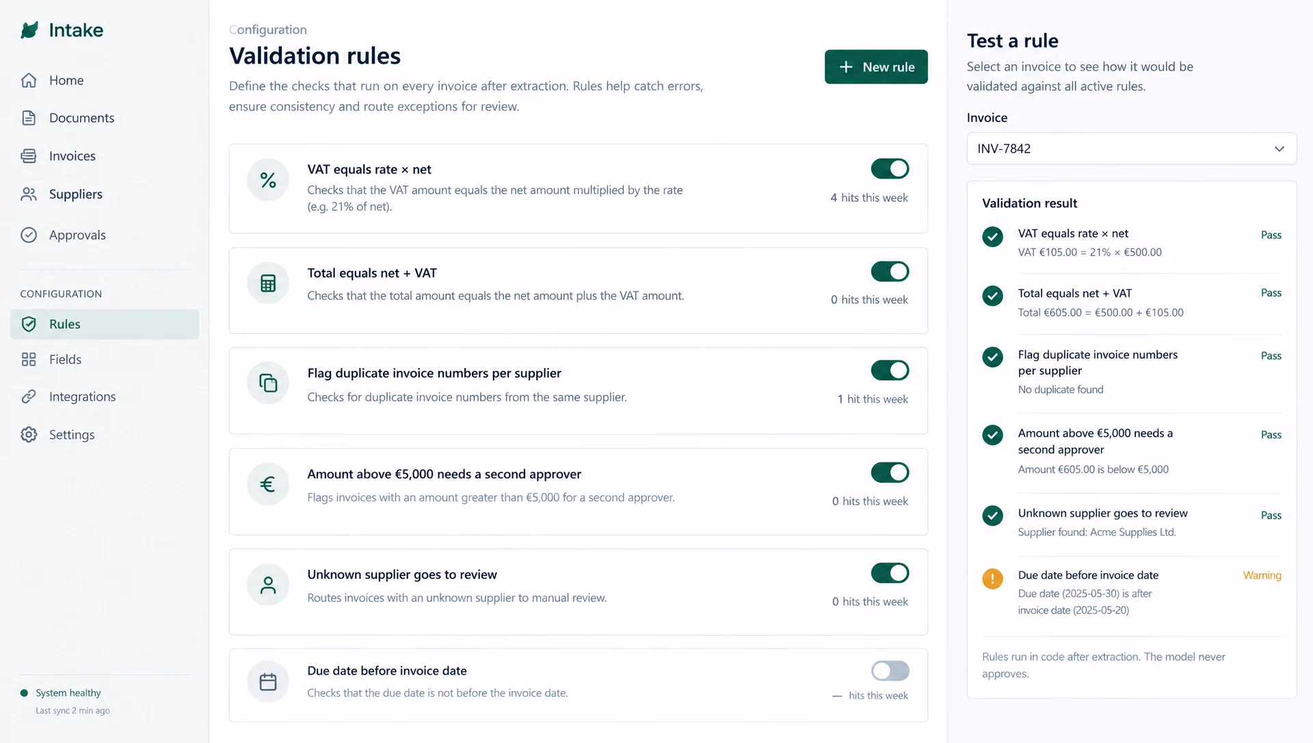This screenshot has width=1313, height=743.
Task: Click the Approvals checkmark circle icon
Action: click(x=29, y=235)
